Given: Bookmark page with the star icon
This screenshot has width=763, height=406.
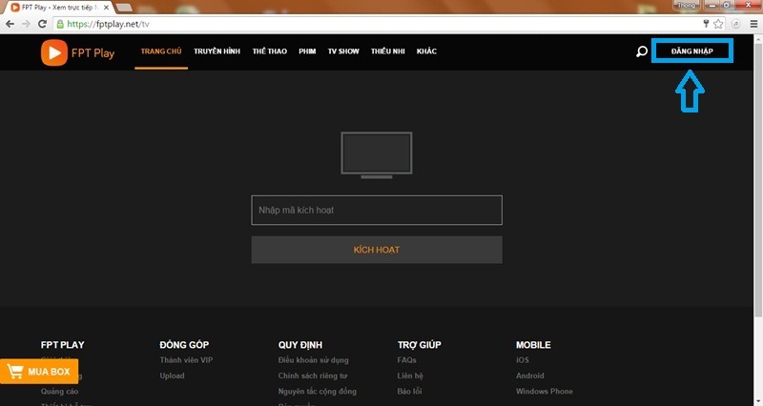Looking at the screenshot, I should tap(718, 23).
